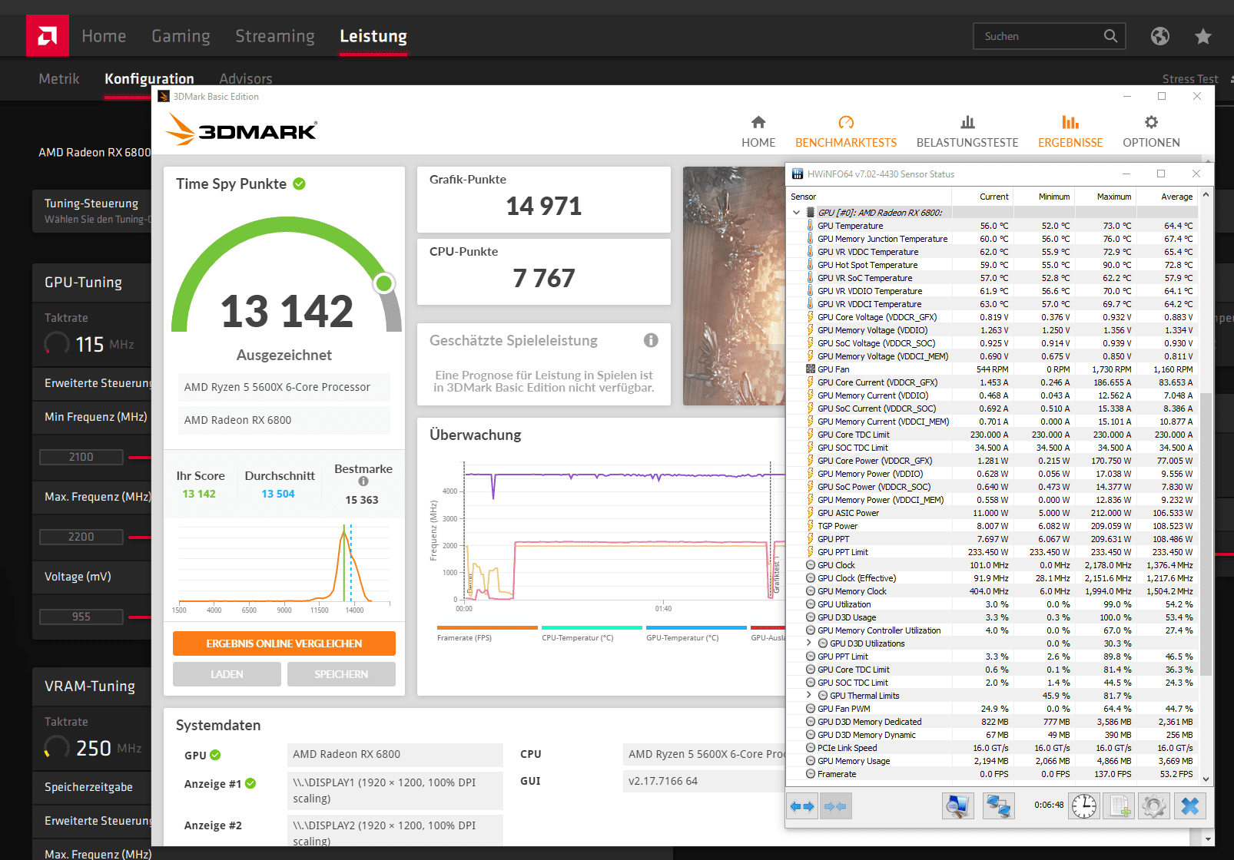Click the Anzeige #1 green checkmark
Viewport: 1234px width, 860px height.
pyautogui.click(x=250, y=784)
